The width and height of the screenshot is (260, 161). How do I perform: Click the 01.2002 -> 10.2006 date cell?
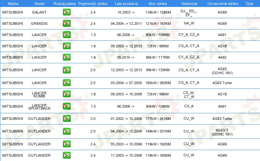pos(126,119)
